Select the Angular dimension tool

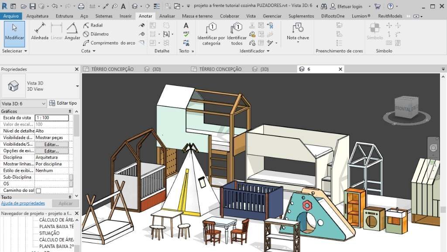72,31
